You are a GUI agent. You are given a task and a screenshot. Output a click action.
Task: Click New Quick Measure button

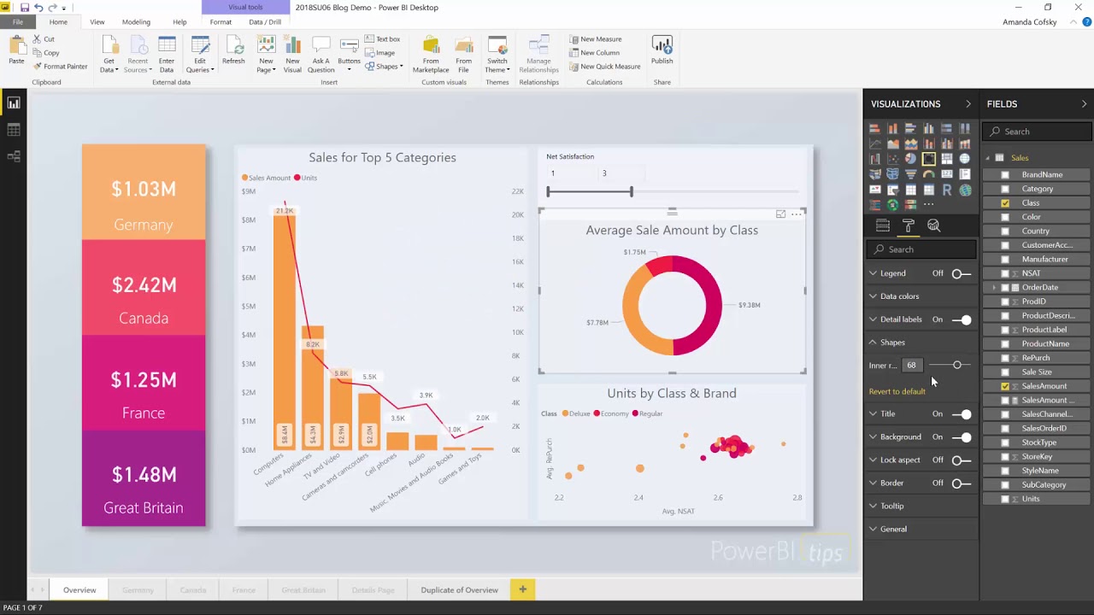604,67
